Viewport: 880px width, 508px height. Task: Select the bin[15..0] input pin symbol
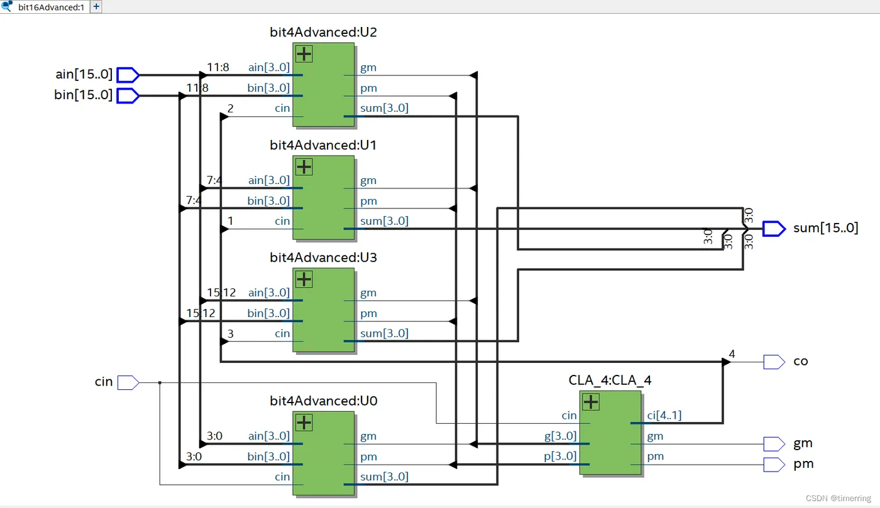pos(128,95)
